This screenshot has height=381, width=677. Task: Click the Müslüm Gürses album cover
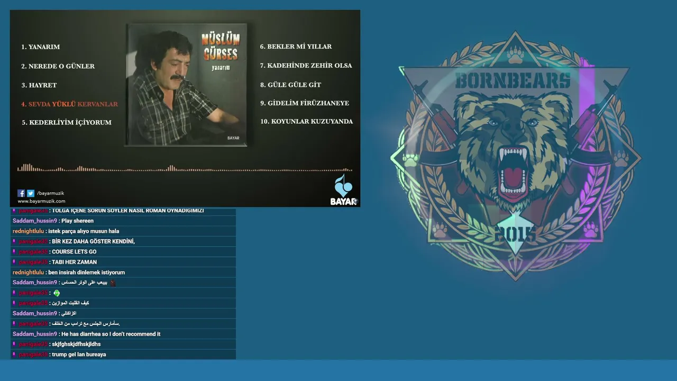[187, 85]
